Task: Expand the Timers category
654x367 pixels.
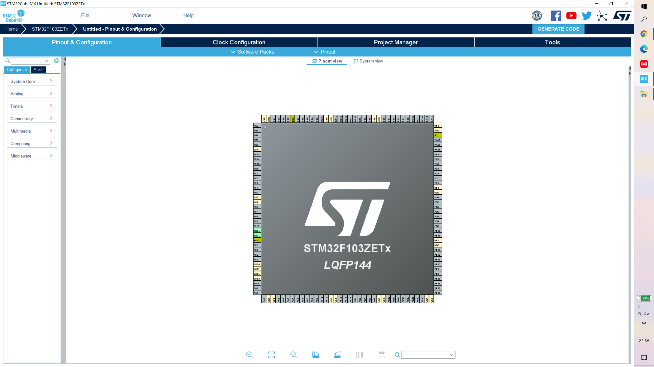Action: pos(32,106)
